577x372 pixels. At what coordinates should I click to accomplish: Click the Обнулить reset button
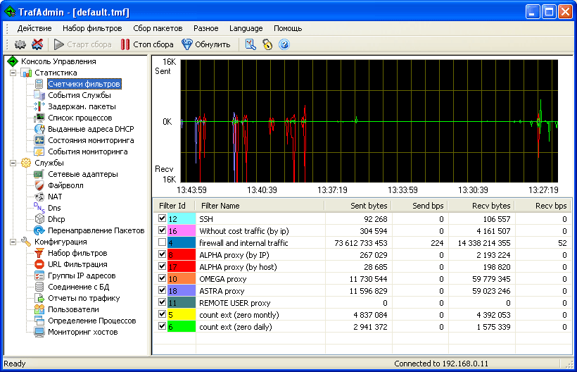tap(205, 44)
